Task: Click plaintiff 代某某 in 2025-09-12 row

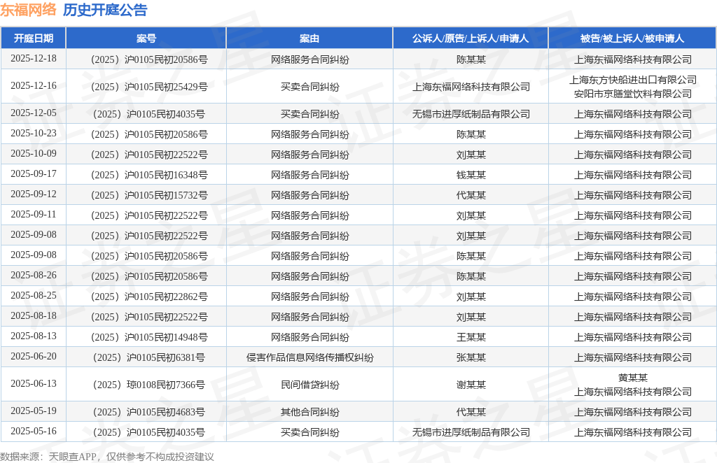Action: pyautogui.click(x=471, y=195)
